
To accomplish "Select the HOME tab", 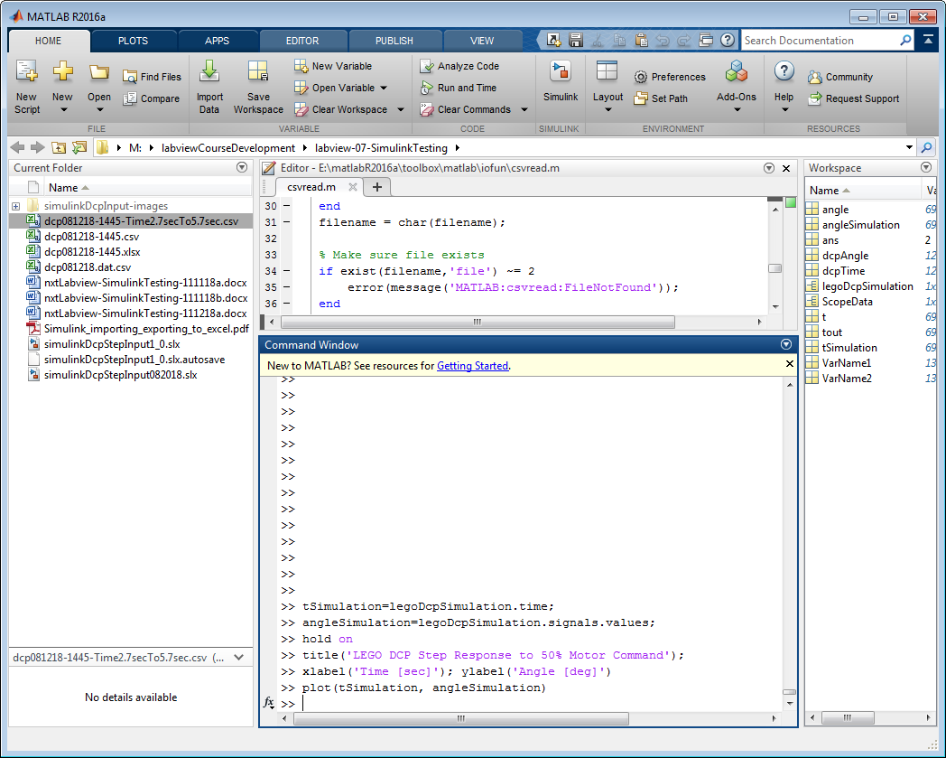I will [x=48, y=41].
